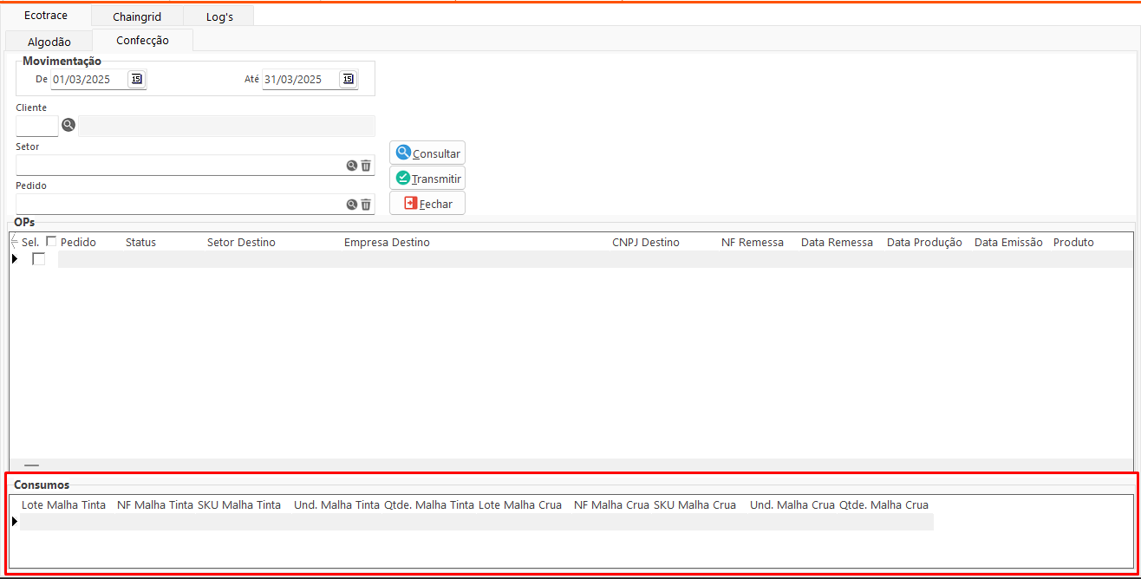Click the OPs grid row indicator arrow

15,259
